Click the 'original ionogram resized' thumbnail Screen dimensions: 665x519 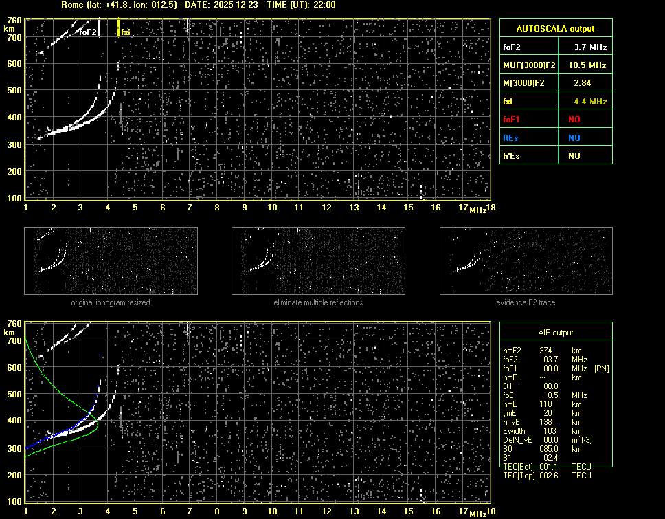click(111, 262)
